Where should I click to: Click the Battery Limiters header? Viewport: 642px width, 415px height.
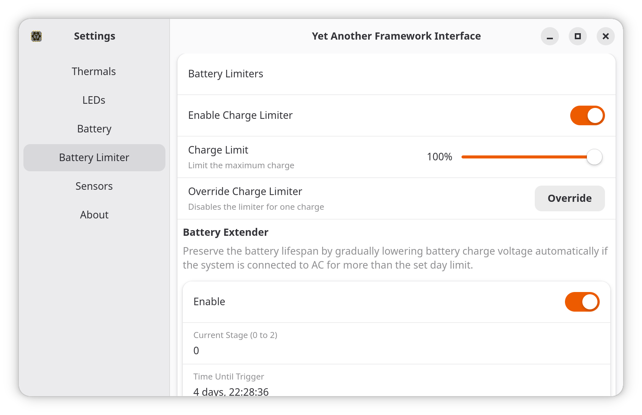click(226, 74)
